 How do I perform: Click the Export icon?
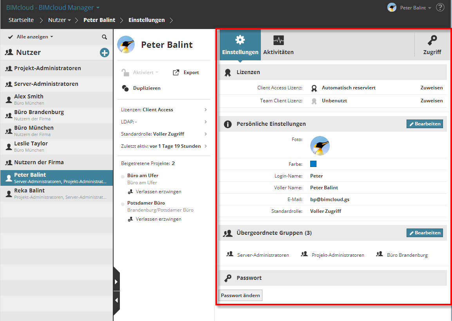[176, 73]
